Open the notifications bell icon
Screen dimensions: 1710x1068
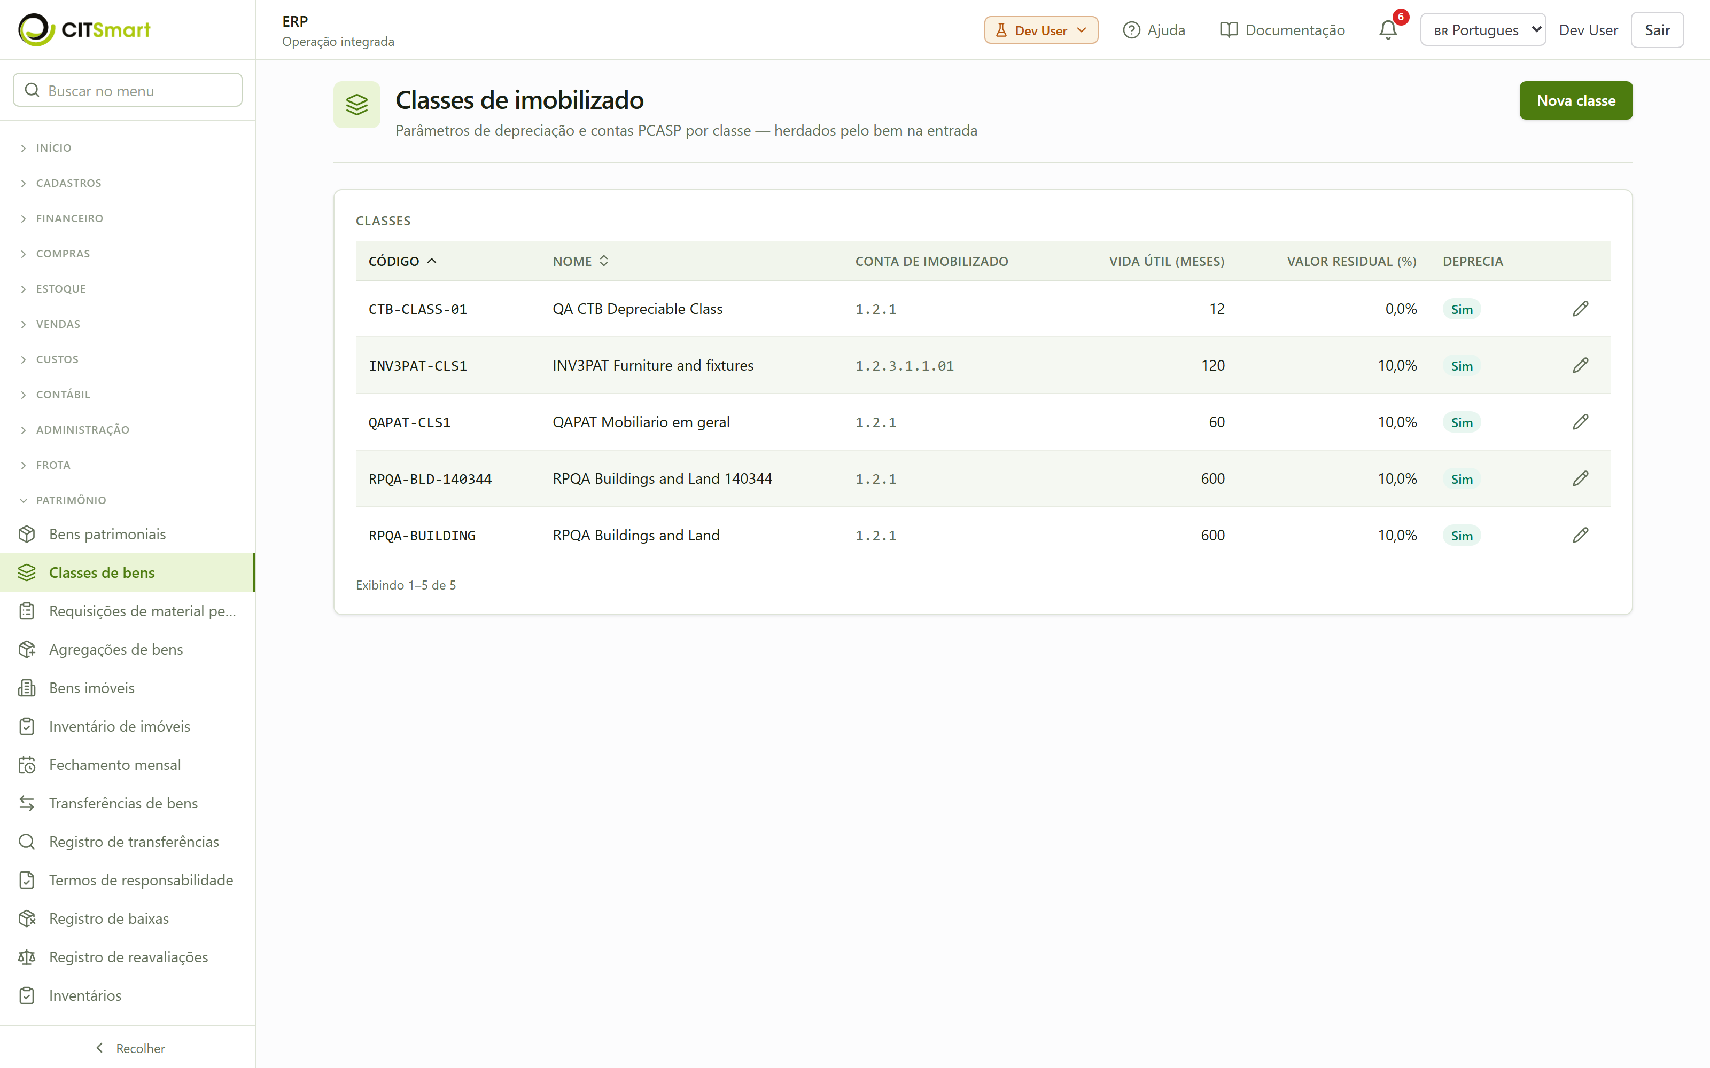click(1388, 30)
